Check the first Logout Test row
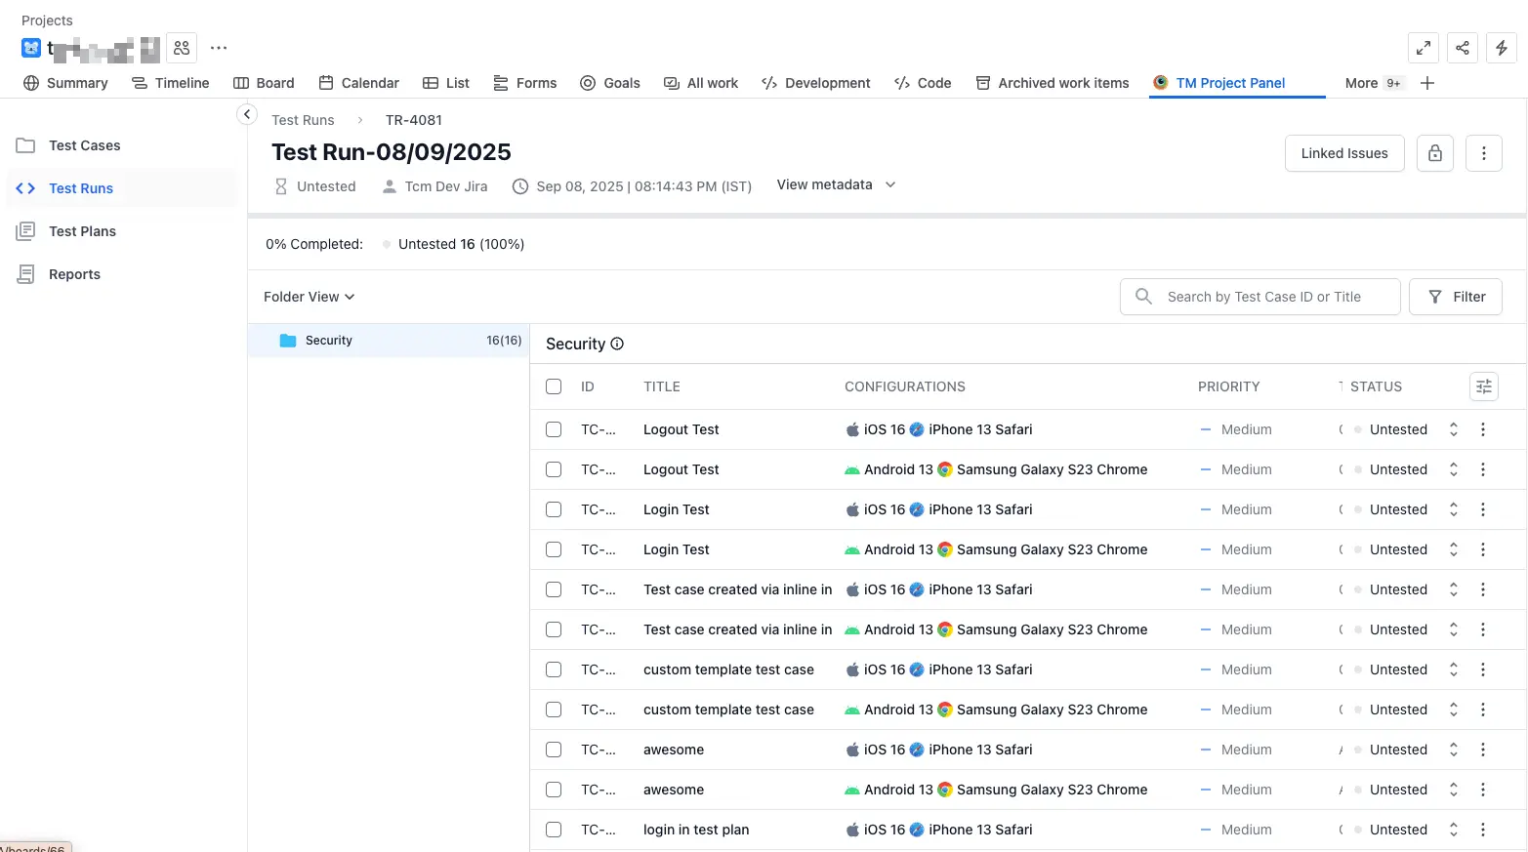The width and height of the screenshot is (1528, 852). pos(554,429)
